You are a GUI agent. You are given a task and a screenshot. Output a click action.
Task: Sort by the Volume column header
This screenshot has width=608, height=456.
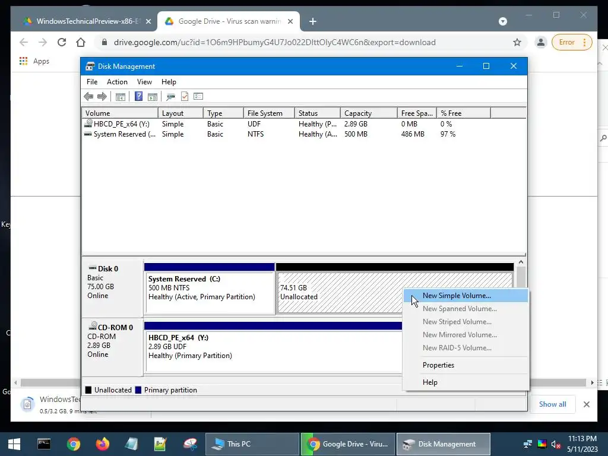(120, 113)
